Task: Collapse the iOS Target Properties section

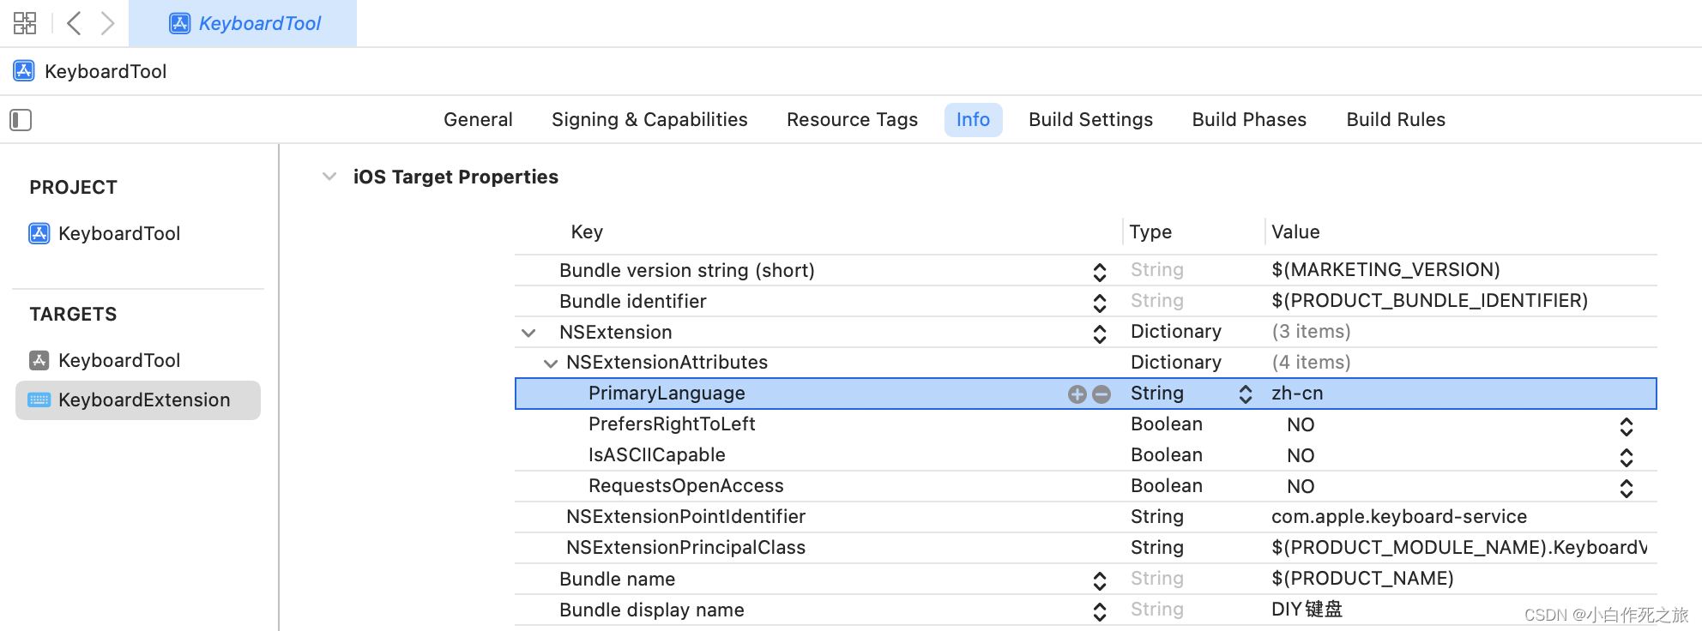Action: (329, 177)
